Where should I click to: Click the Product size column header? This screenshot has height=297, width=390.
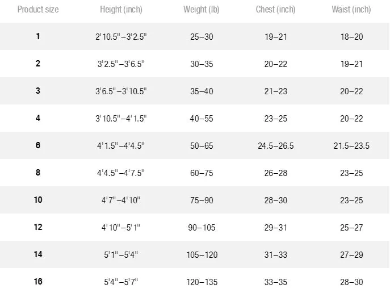coord(38,10)
